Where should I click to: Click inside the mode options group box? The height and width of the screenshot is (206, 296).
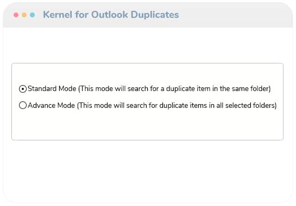[x=147, y=124]
